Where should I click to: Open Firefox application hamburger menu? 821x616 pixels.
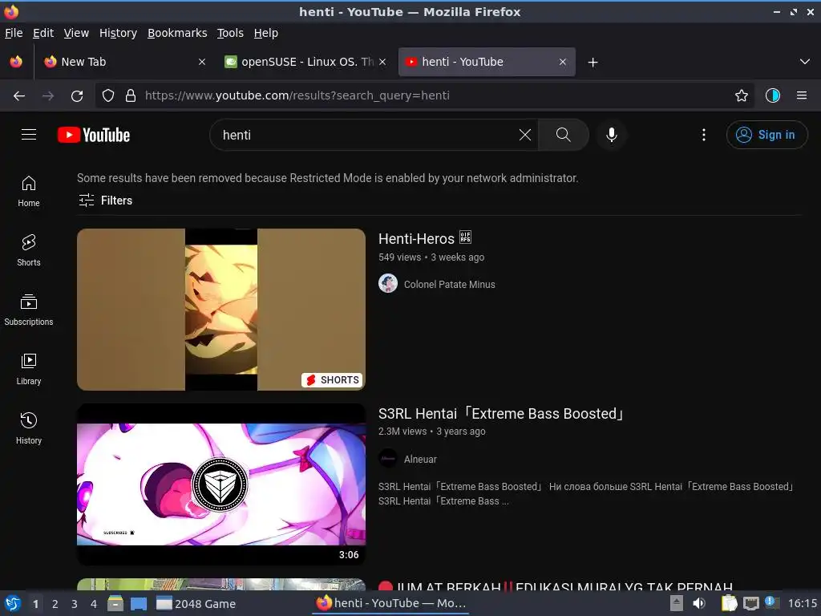(801, 96)
